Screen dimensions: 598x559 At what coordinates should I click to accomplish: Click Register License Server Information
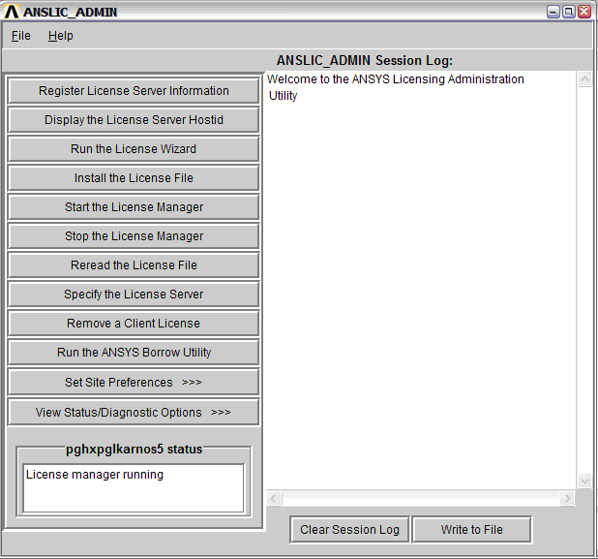pos(134,91)
